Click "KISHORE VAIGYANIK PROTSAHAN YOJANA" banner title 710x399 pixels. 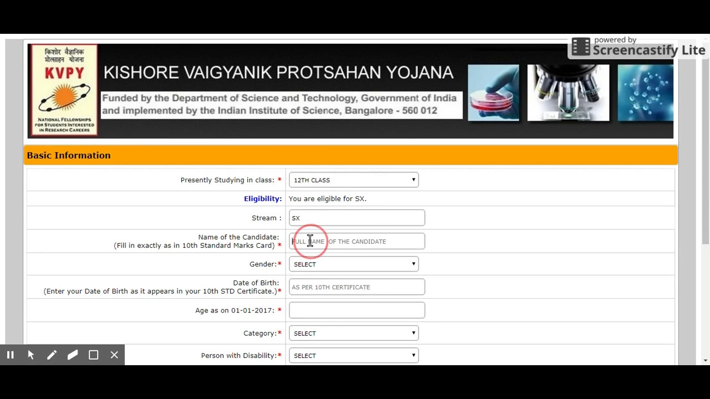click(278, 73)
